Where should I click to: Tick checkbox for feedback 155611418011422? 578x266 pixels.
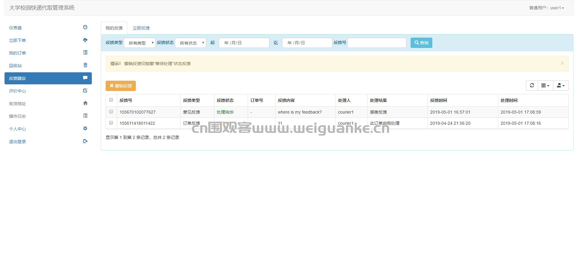coord(111,123)
